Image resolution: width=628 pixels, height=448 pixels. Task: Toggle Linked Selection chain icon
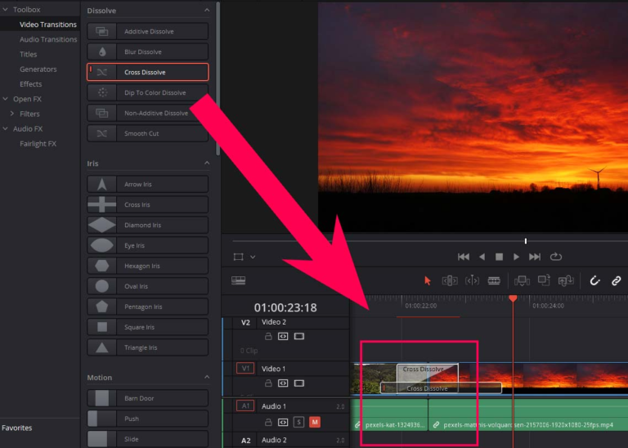[617, 280]
